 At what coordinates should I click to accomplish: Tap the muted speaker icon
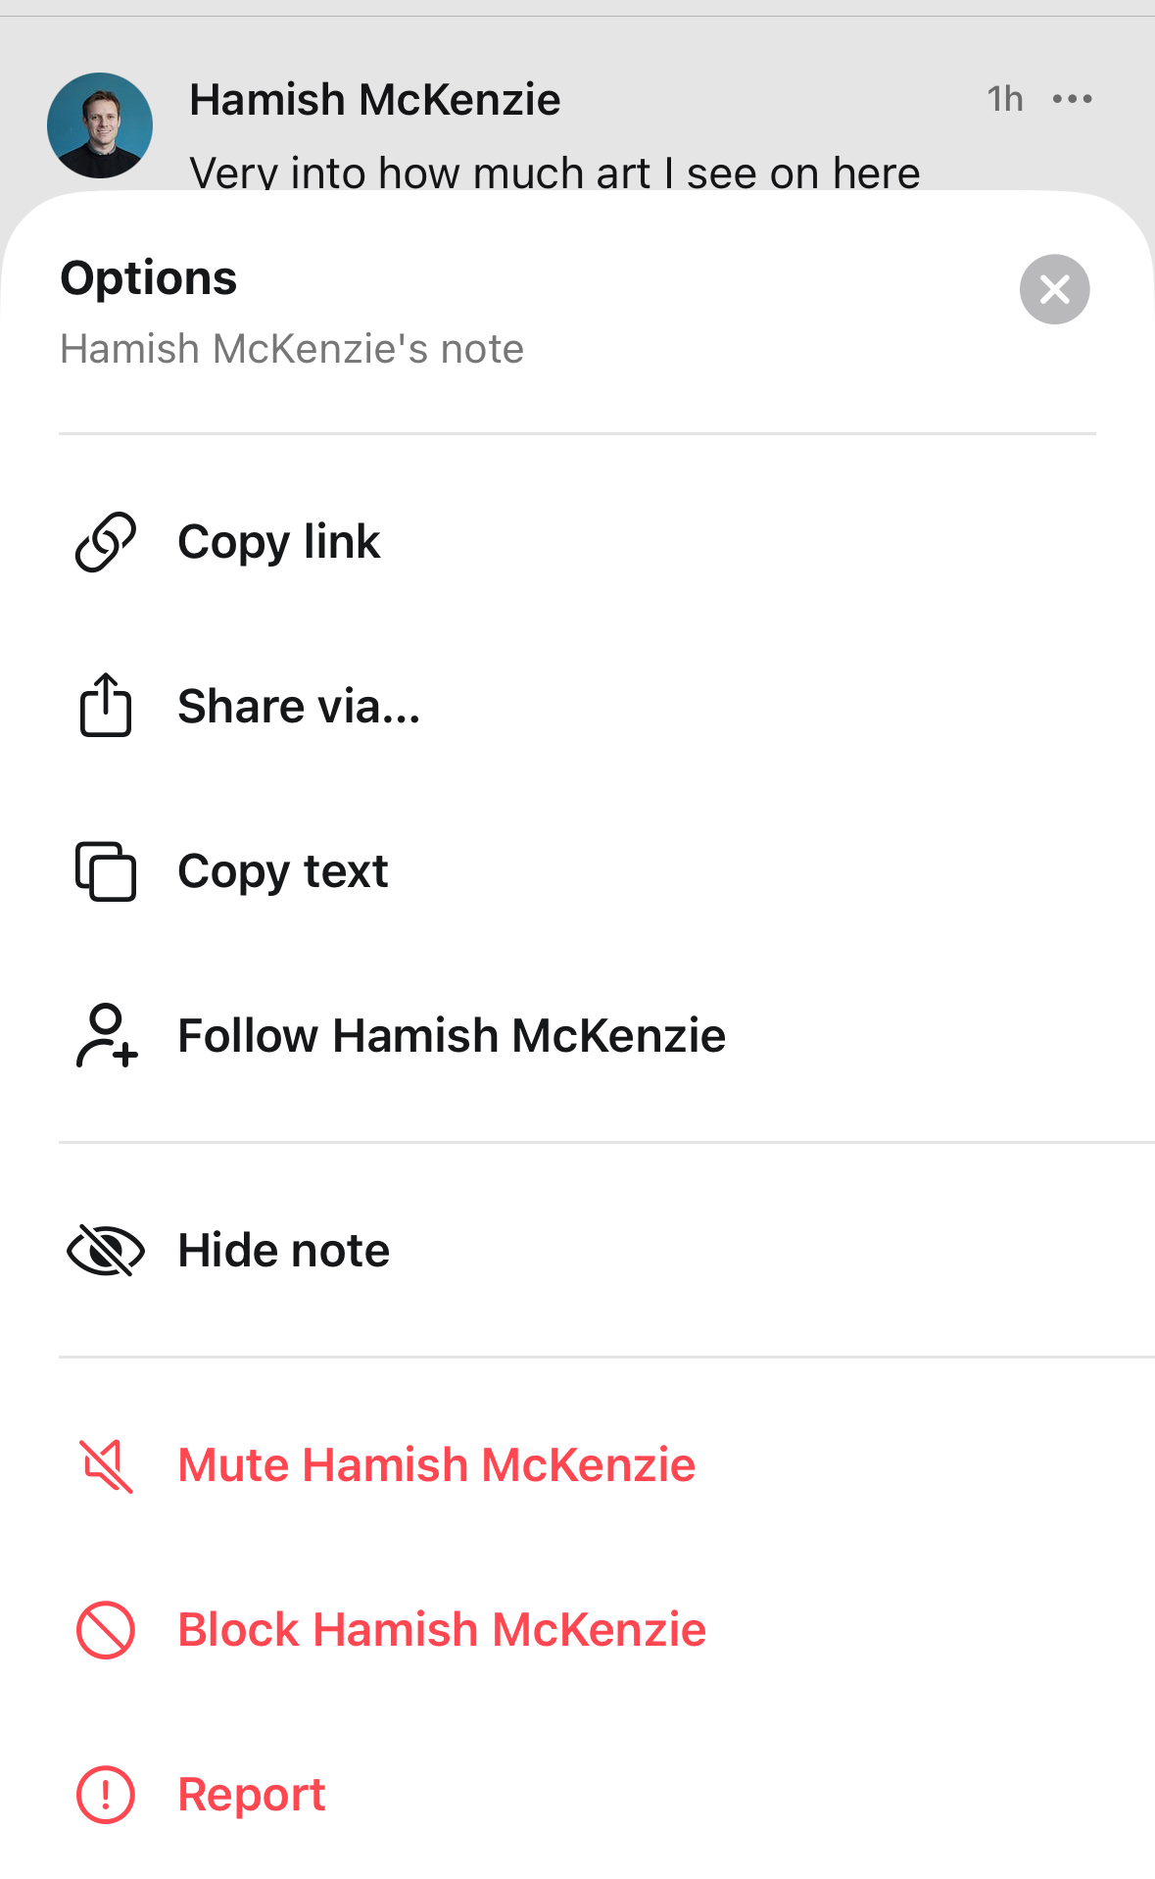[x=106, y=1465]
